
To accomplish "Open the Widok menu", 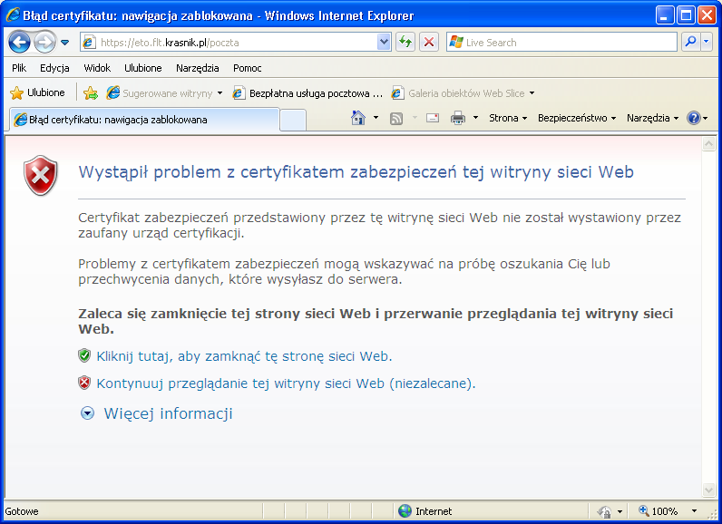I will click(97, 68).
